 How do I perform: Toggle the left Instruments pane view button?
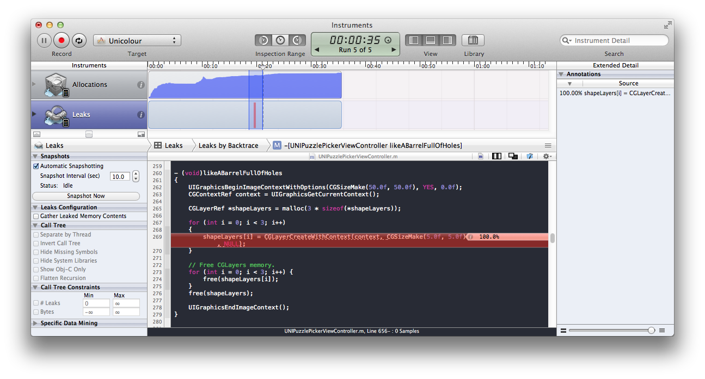coord(414,40)
